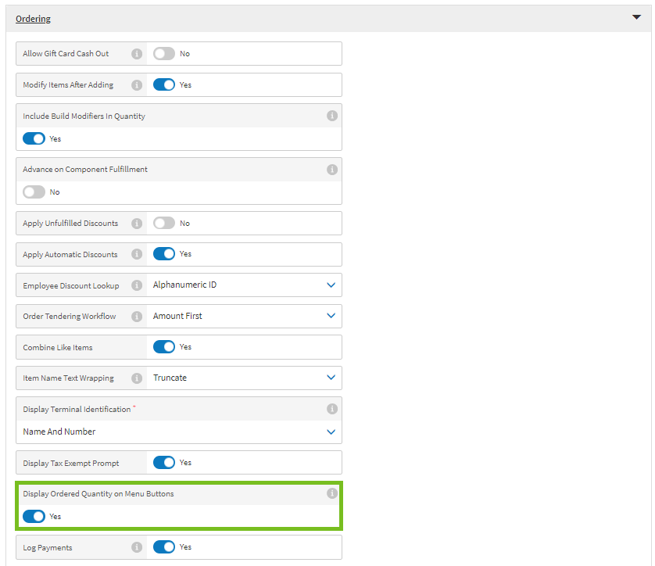655x566 pixels.
Task: Disable Display Ordered Quantity on Menu Buttons
Action: (33, 516)
